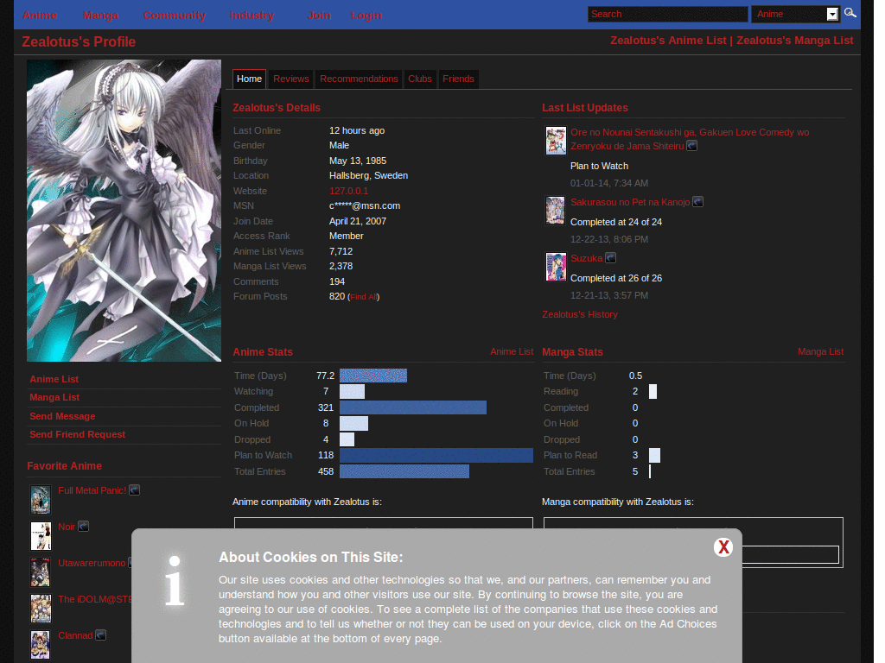Expand the Community navigation dropdown
The image size is (885, 663).
tap(175, 15)
